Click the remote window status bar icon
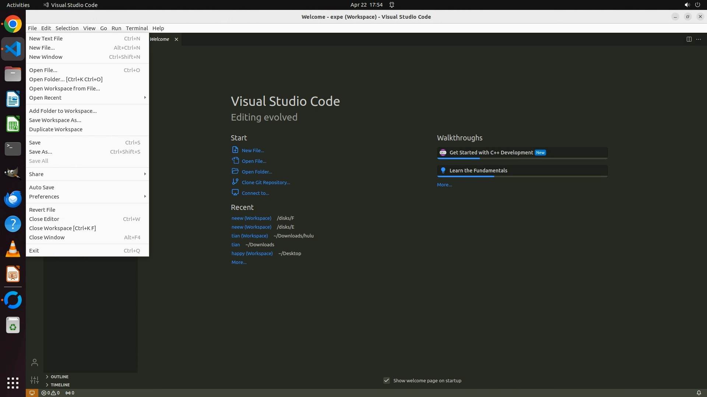 pyautogui.click(x=32, y=393)
